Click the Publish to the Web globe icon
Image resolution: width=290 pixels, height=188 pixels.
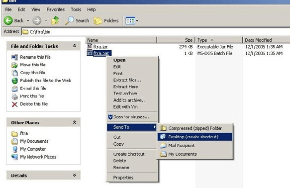point(14,81)
